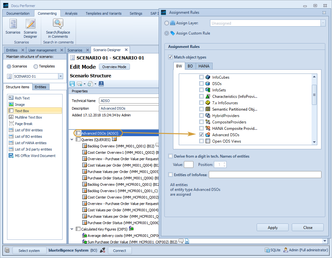Viewport: 332px width, 258px height.
Task: Select MS Office Word Document item
Action: [35, 156]
